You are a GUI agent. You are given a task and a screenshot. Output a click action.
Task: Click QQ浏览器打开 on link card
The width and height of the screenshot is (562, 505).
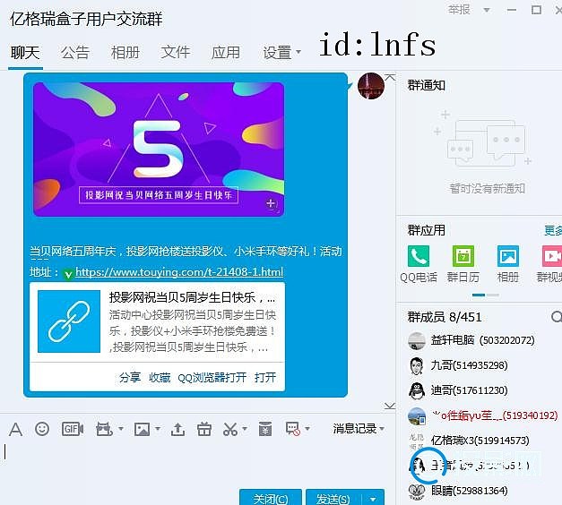(212, 378)
